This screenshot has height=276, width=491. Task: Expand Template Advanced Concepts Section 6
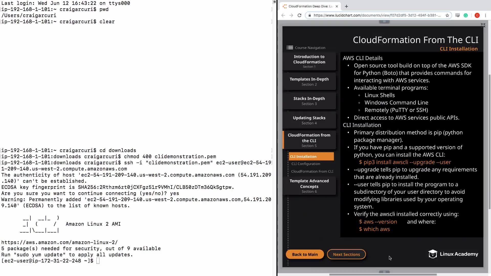(x=309, y=186)
